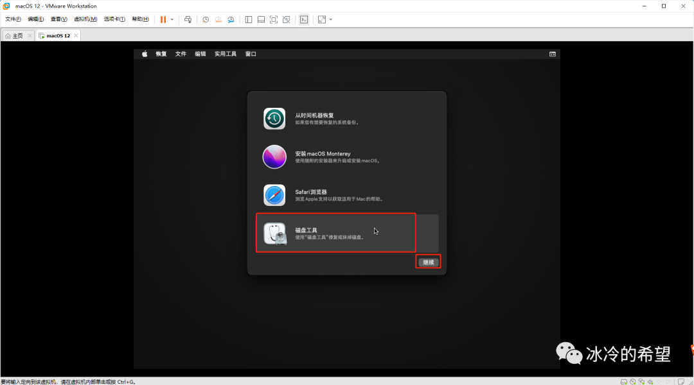Maximize the VMware Workstation window
This screenshot has width=694, height=385.
pos(663,6)
